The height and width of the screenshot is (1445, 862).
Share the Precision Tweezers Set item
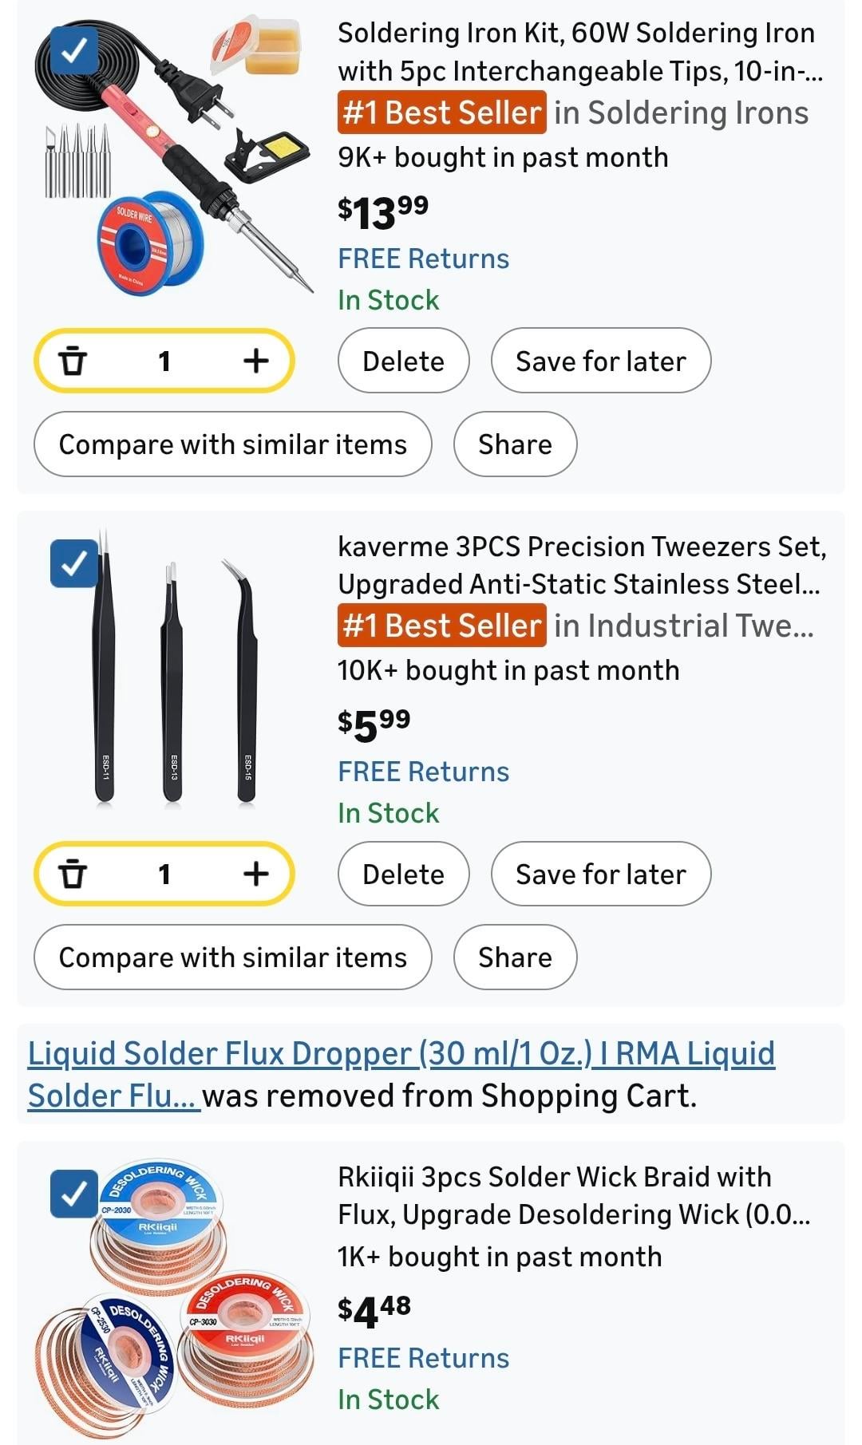(515, 957)
